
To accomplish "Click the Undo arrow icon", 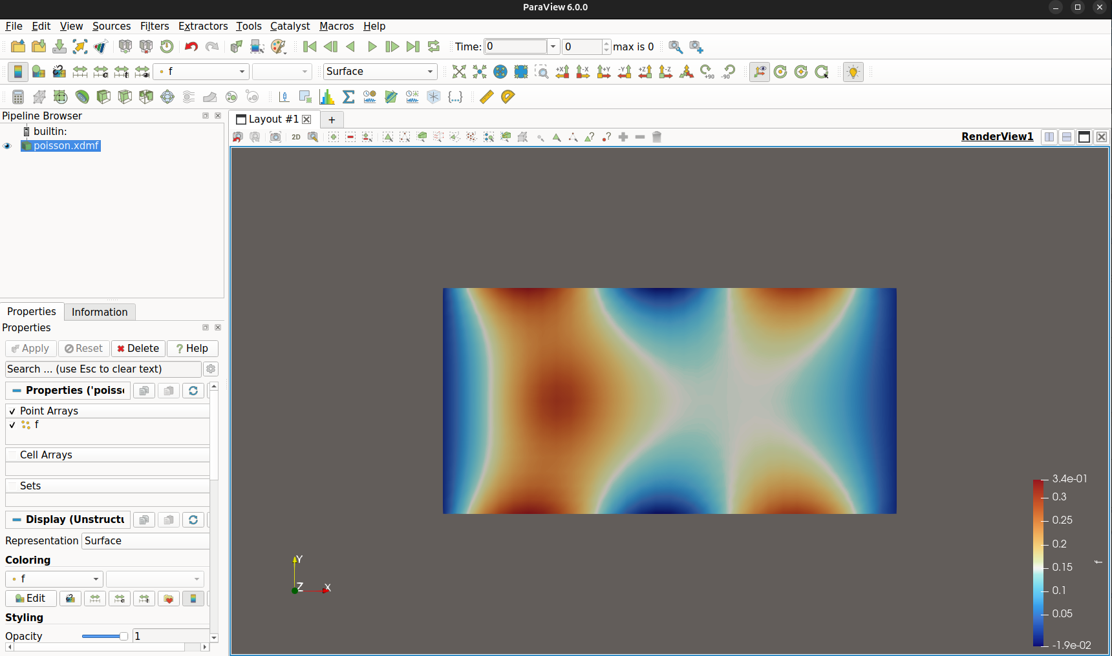I will tap(191, 46).
